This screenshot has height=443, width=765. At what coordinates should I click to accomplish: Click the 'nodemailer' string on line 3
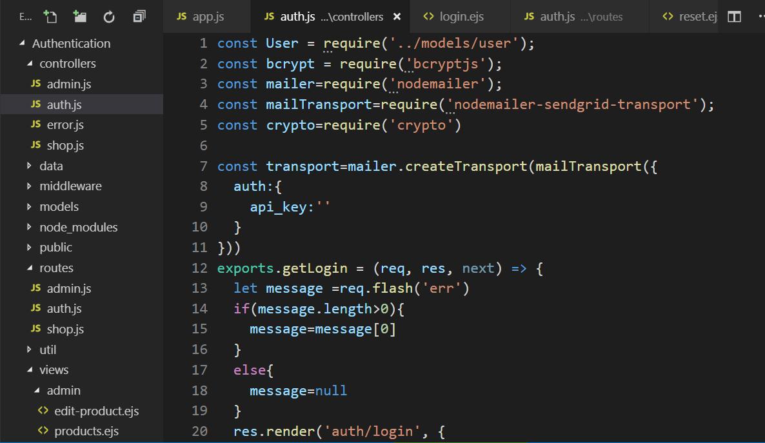[437, 84]
